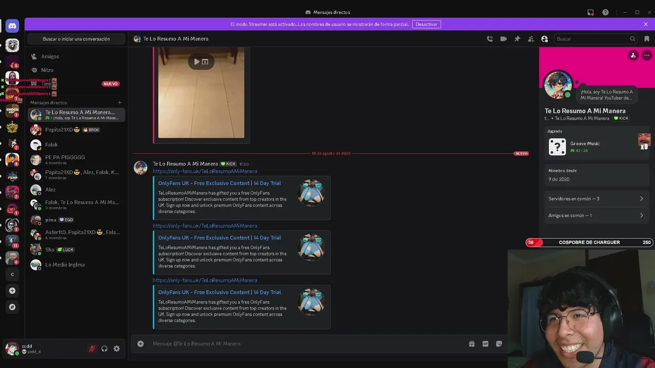Open DM with Falak

76,145
